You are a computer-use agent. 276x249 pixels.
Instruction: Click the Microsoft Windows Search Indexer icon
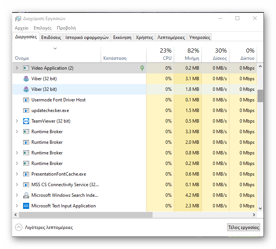coord(26,195)
